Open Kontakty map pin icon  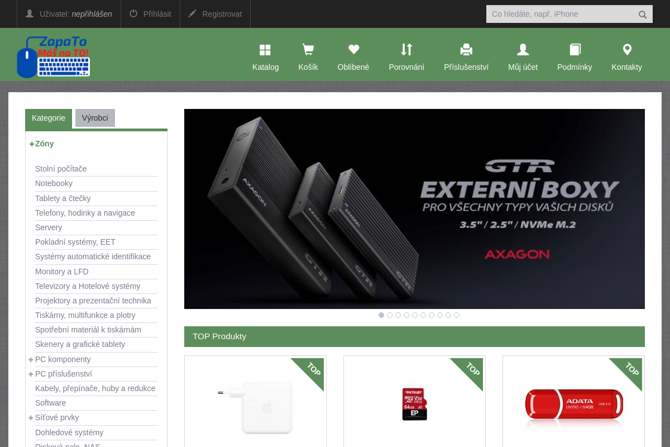pos(627,50)
